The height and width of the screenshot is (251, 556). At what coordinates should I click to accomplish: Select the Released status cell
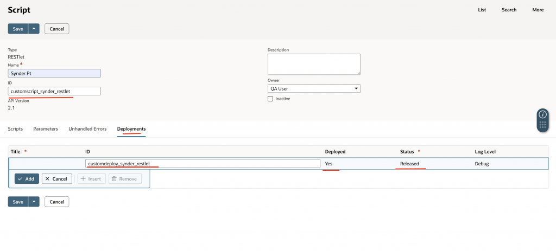pyautogui.click(x=409, y=163)
